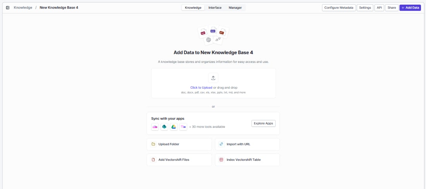Click the supported file types line 'doc, docx, pdf...'
The height and width of the screenshot is (189, 426).
coord(213,92)
